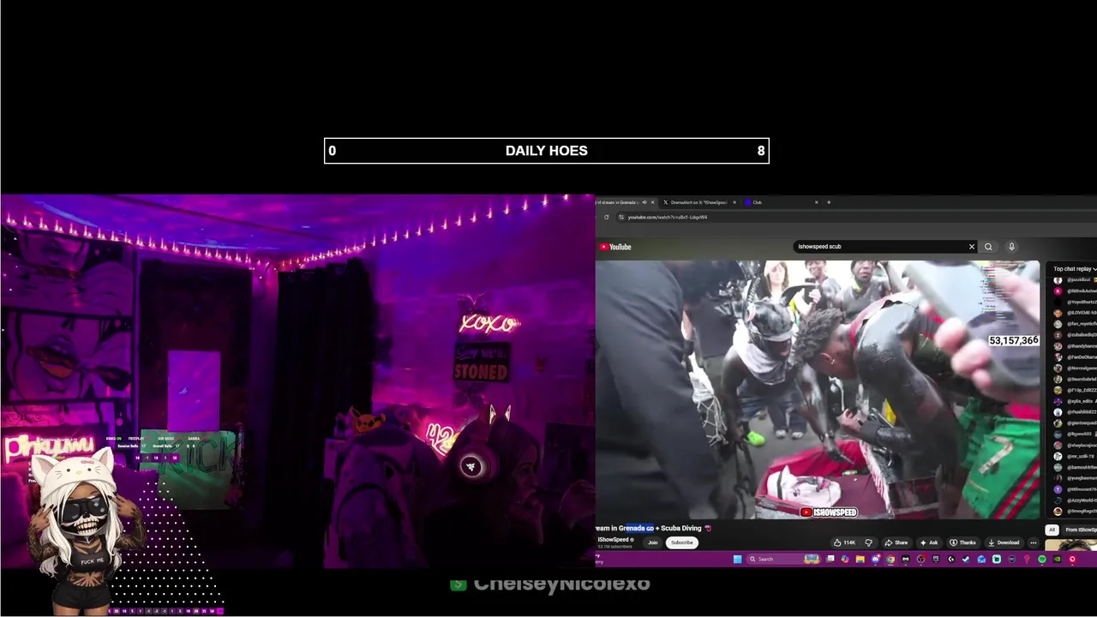Click the Daily Hoes goal bar

click(x=547, y=151)
